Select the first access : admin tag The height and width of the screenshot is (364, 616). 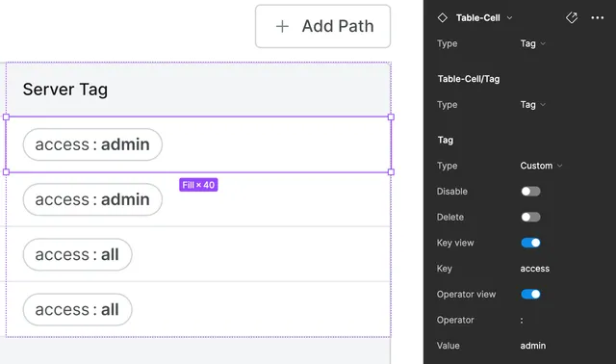click(x=92, y=144)
